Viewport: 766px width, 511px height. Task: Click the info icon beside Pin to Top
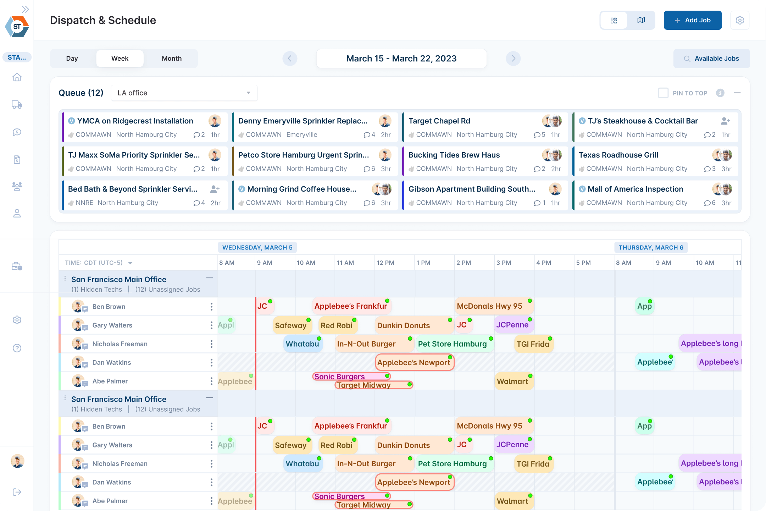click(720, 93)
